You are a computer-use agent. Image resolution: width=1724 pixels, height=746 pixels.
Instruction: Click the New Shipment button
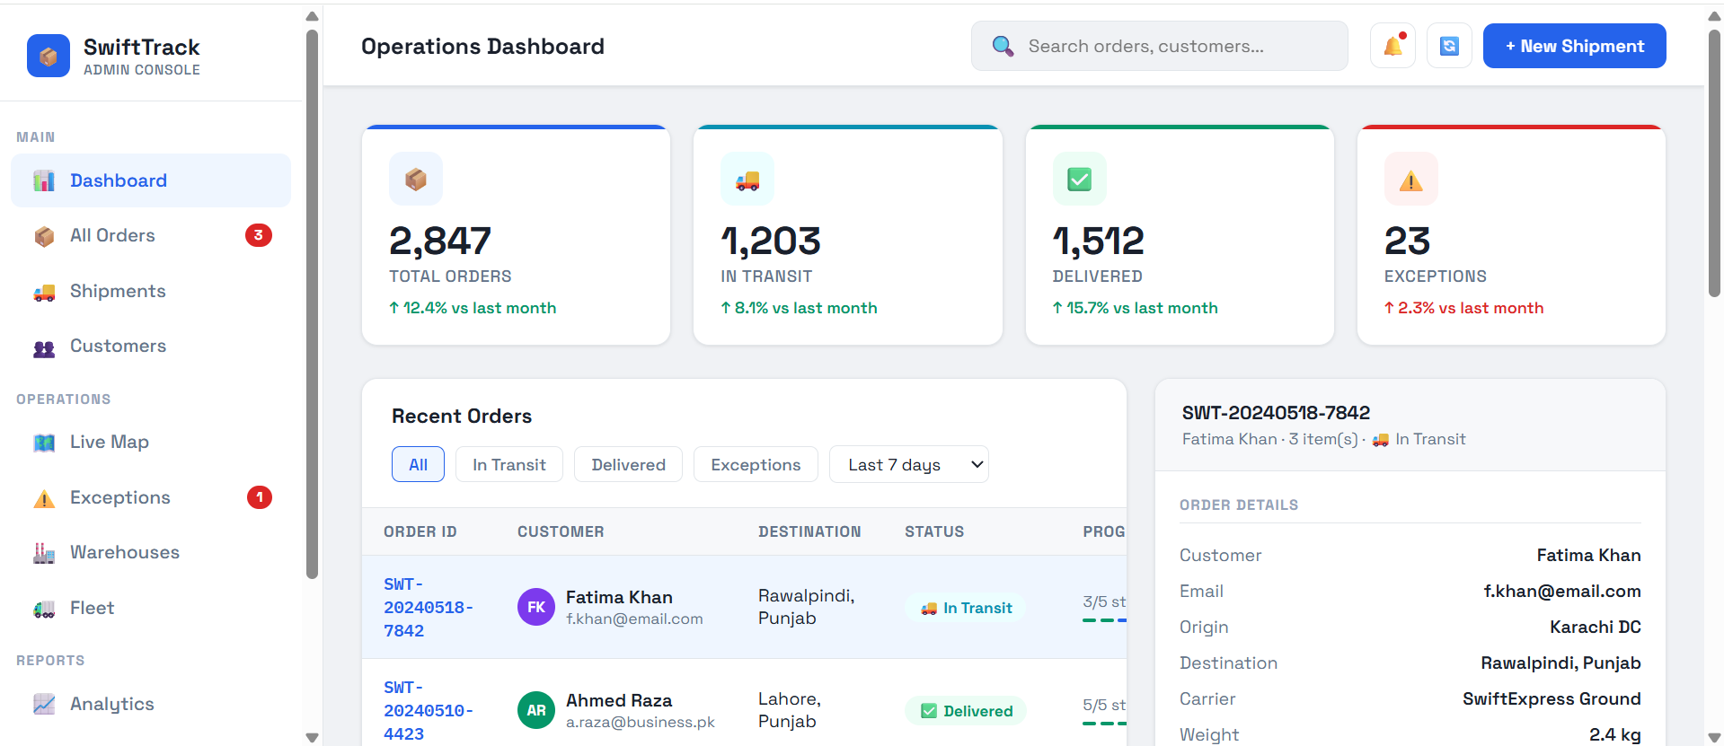pos(1574,46)
